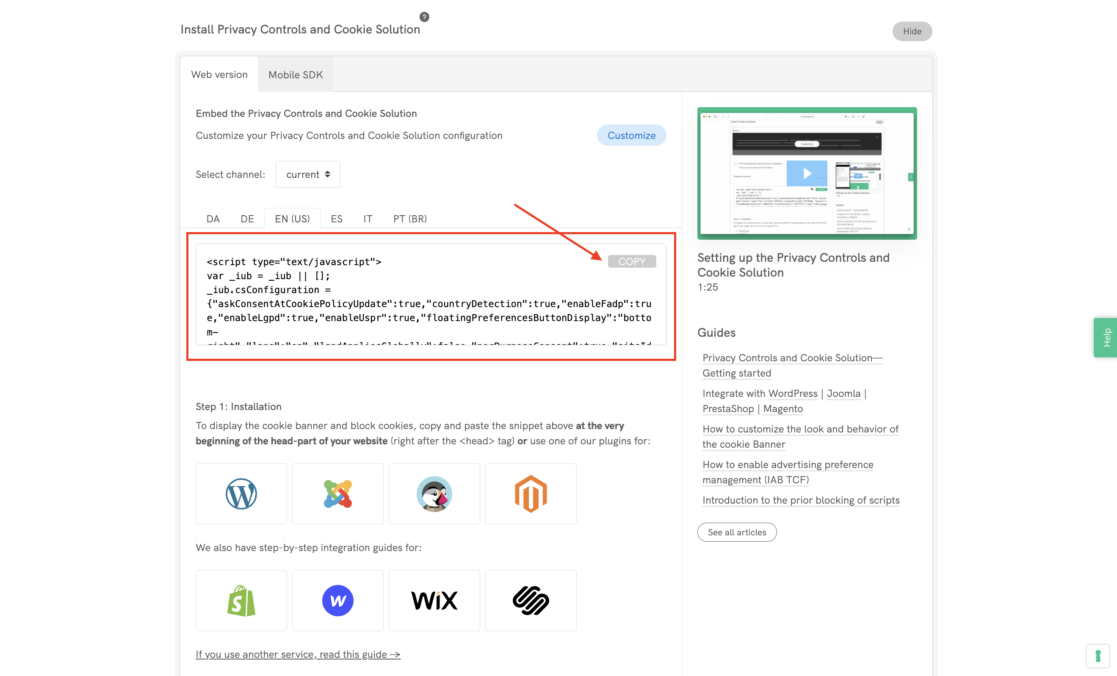Select the IT language tab
1117x676 pixels.
[367, 219]
